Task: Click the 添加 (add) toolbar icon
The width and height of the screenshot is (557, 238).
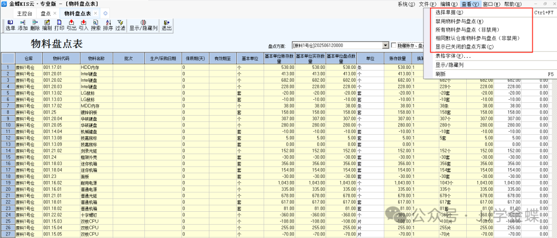Action: 23,25
